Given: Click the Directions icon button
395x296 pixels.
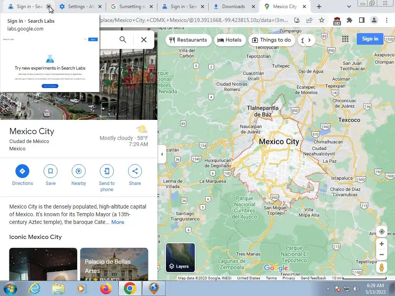Looking at the screenshot, I should click(22, 171).
